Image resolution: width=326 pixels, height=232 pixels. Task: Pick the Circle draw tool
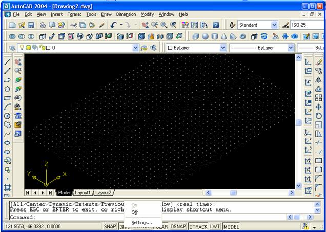click(7, 116)
